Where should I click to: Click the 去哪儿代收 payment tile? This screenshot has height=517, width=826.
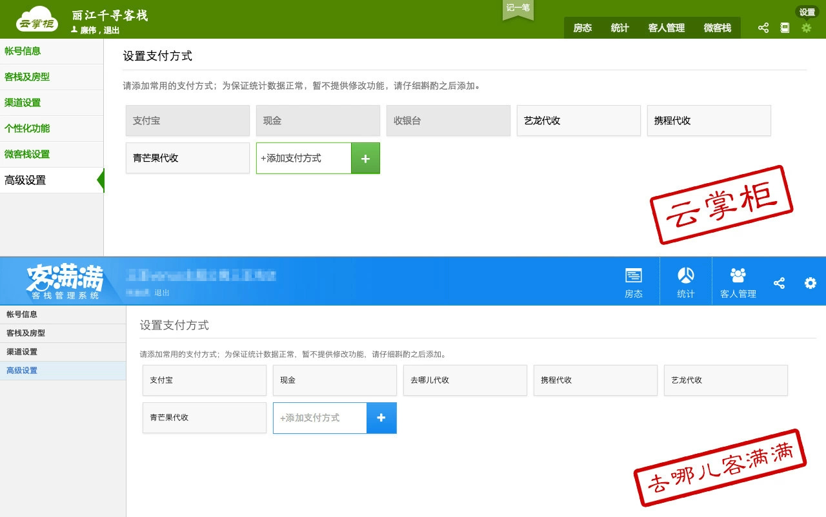(465, 380)
